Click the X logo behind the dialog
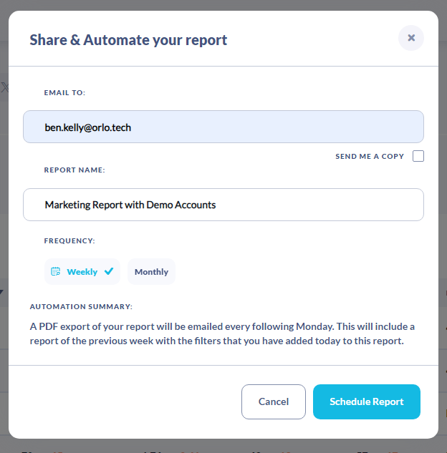The image size is (447, 453). click(x=4, y=87)
